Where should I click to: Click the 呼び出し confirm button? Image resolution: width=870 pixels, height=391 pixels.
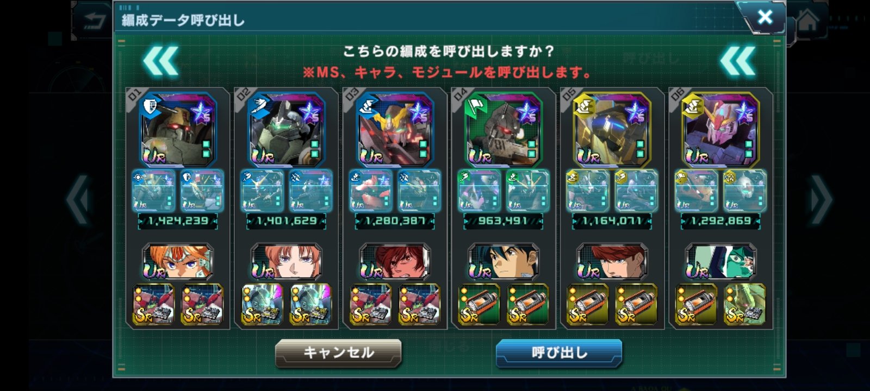coord(559,353)
